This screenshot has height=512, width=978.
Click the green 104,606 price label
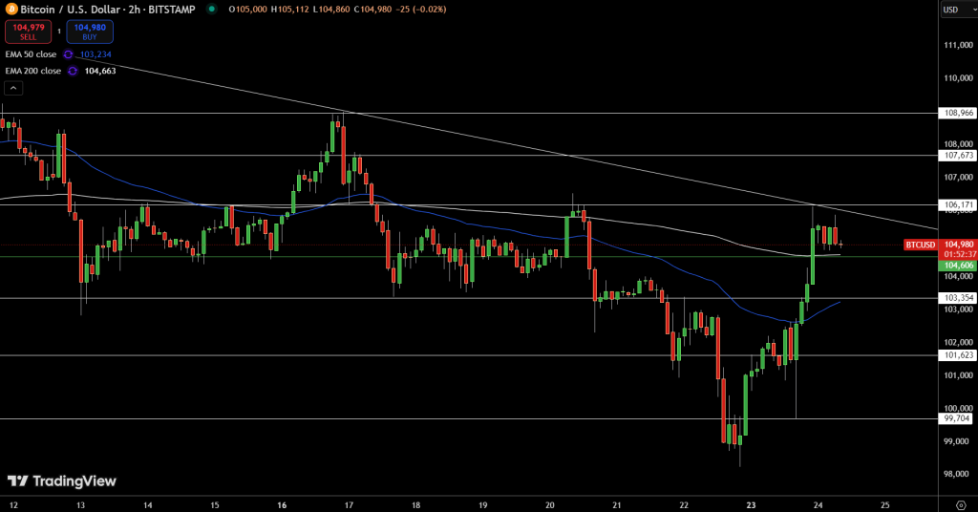coord(958,266)
